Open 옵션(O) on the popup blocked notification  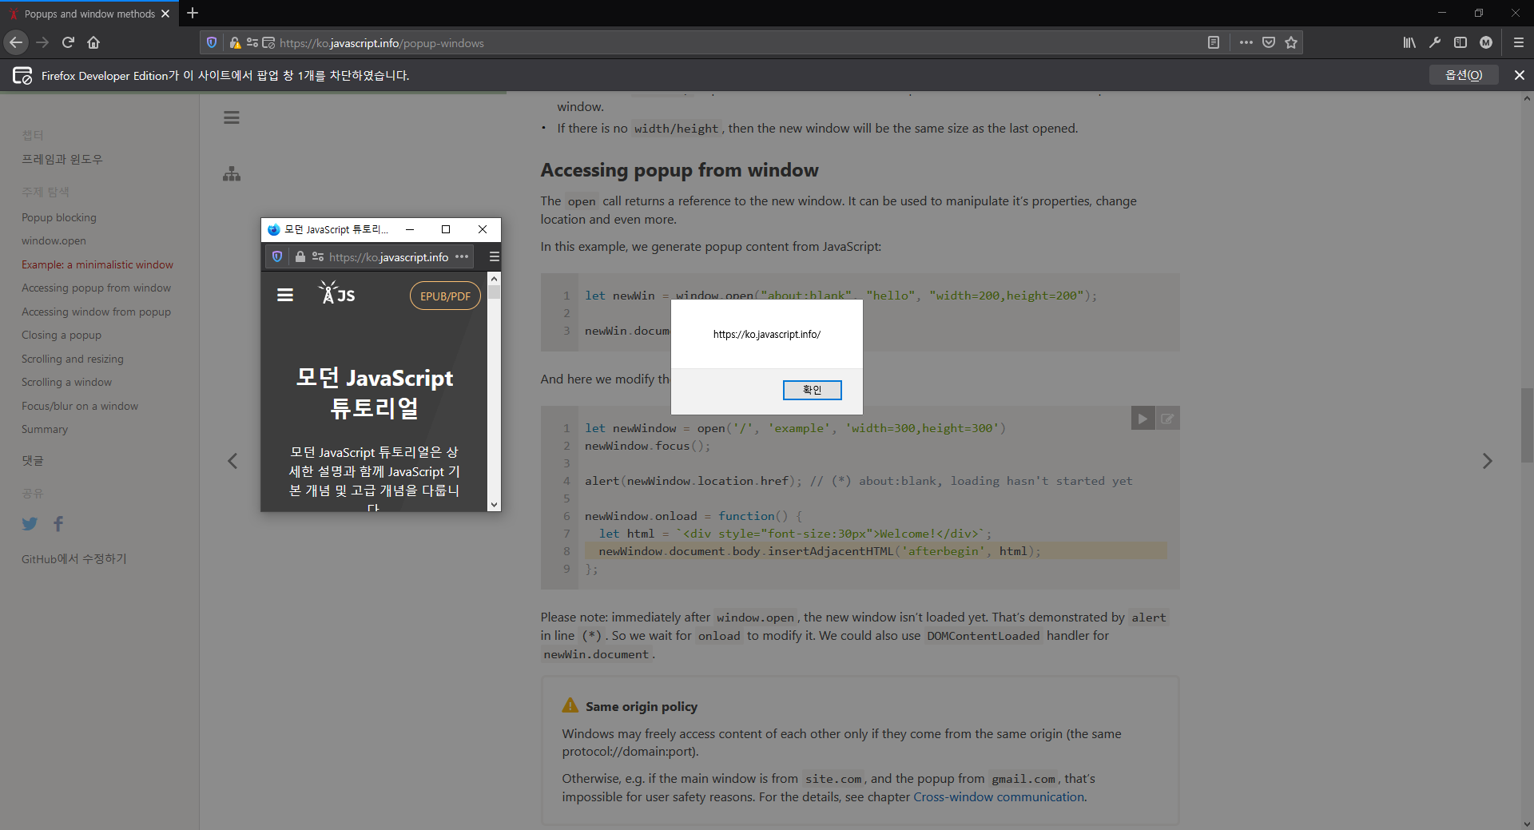[x=1464, y=74]
